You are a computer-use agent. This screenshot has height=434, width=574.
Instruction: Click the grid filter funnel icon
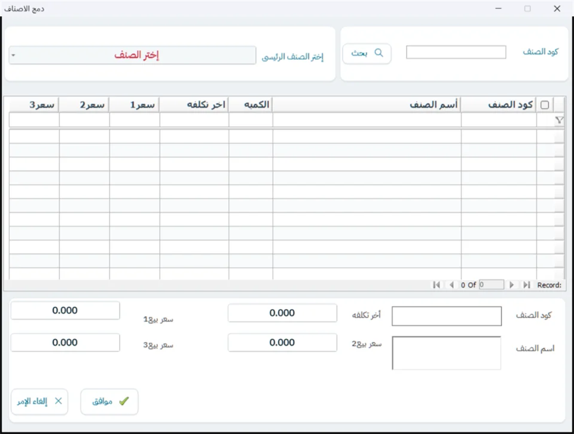tap(559, 120)
